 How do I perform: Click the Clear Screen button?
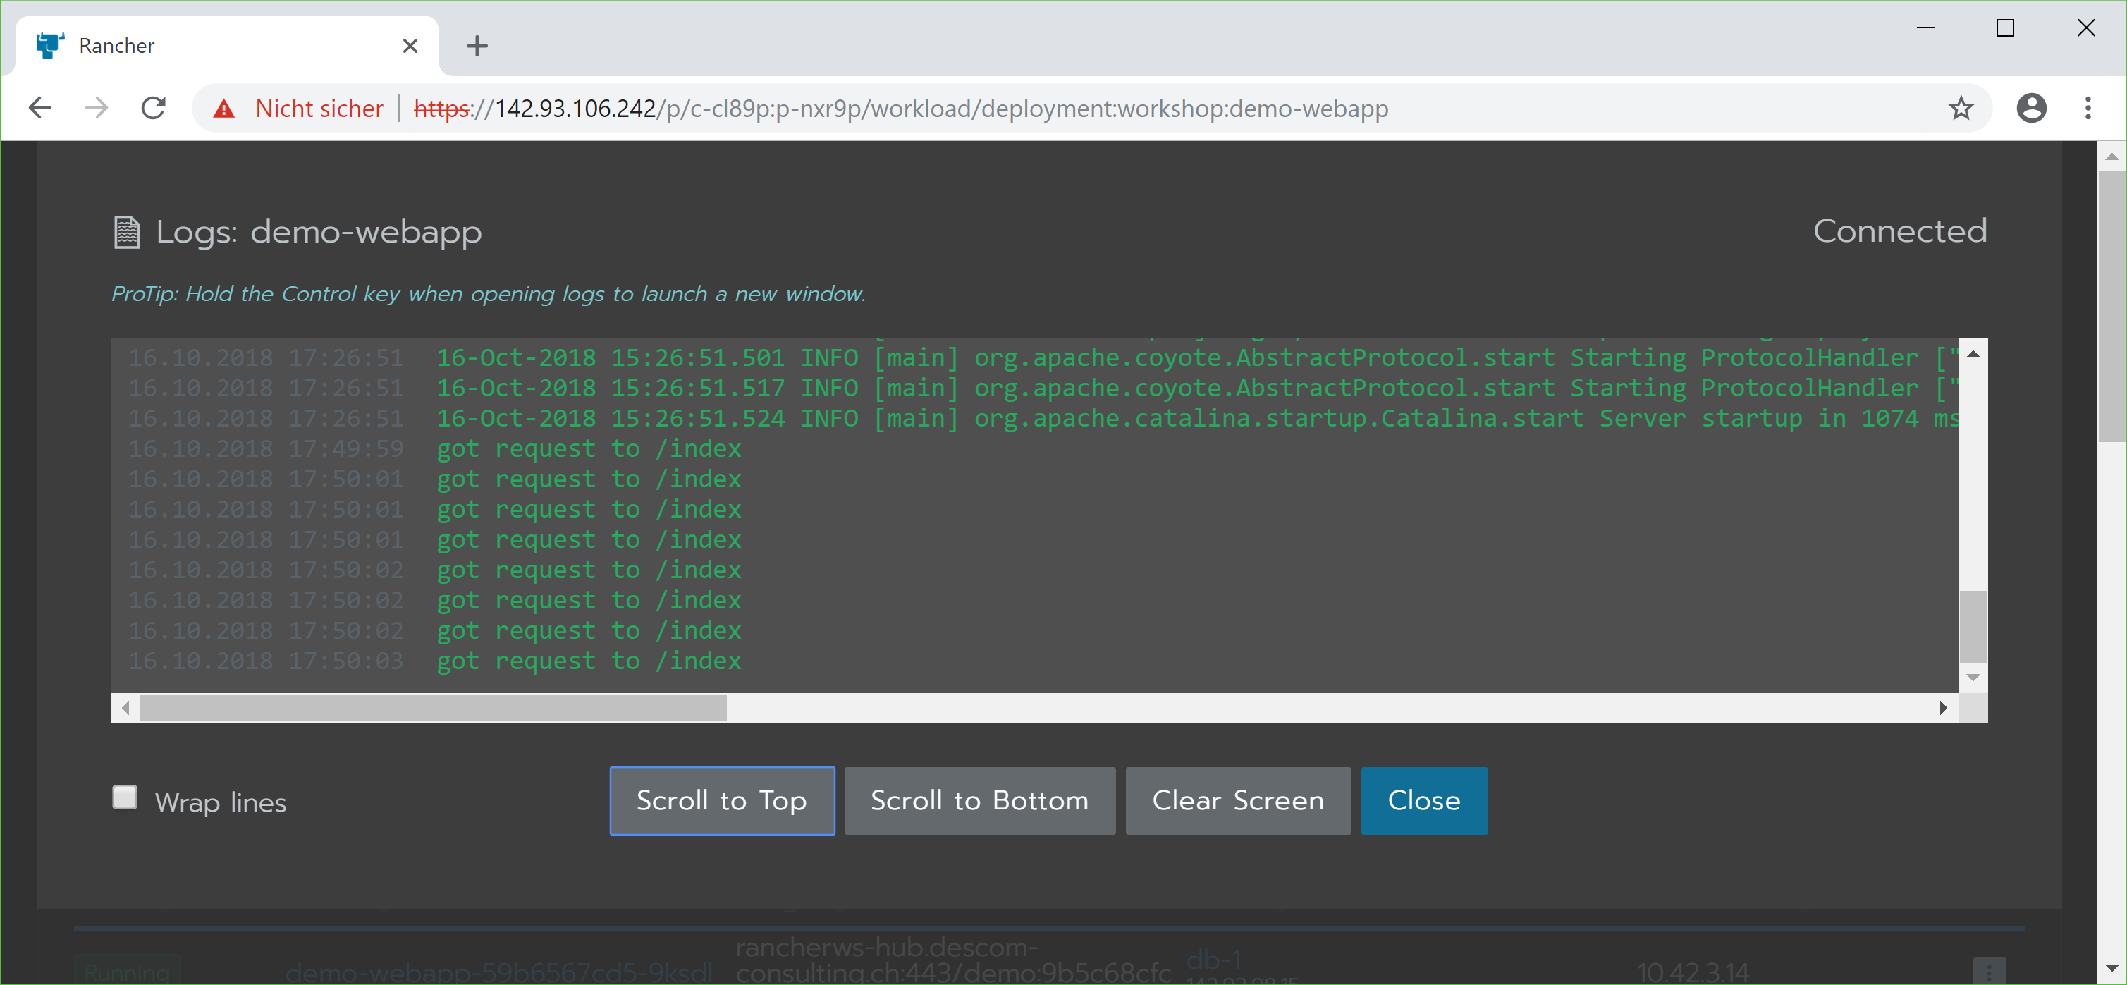pyautogui.click(x=1238, y=801)
